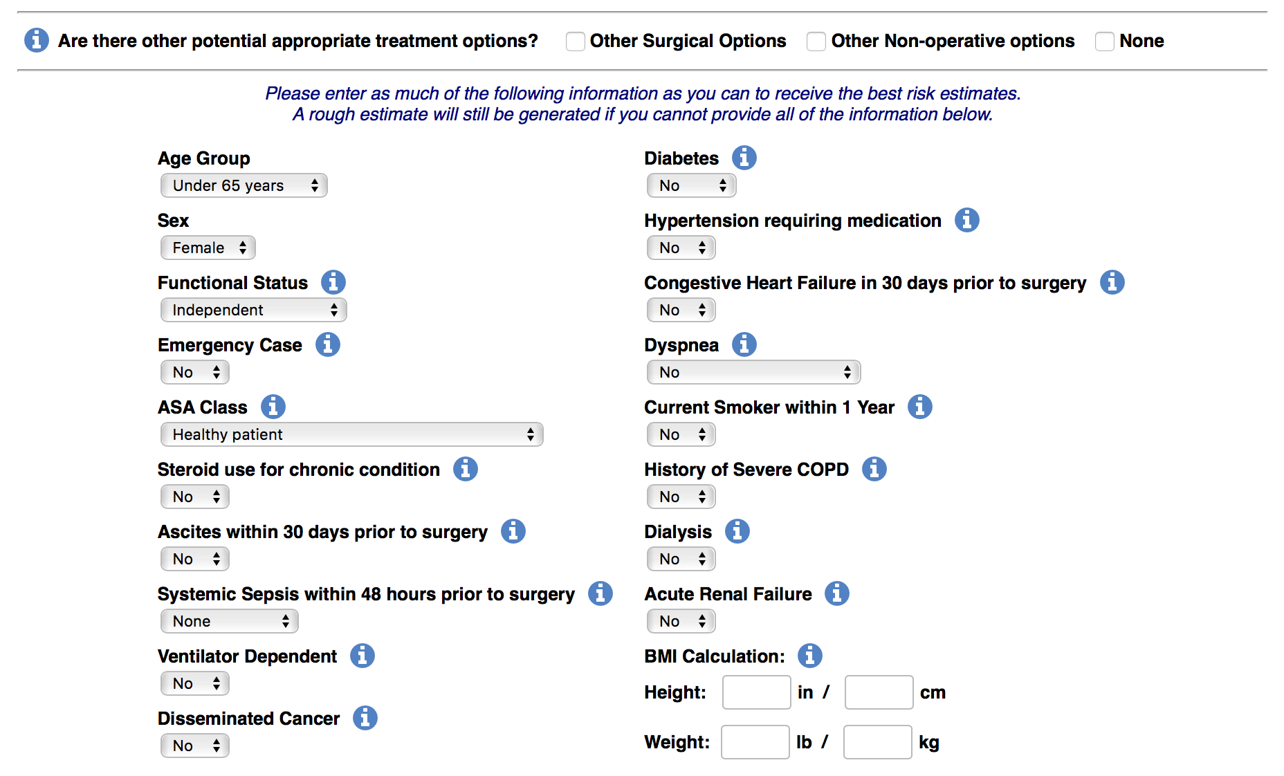This screenshot has width=1284, height=776.
Task: Open the Dyspnea dropdown
Action: tap(753, 372)
